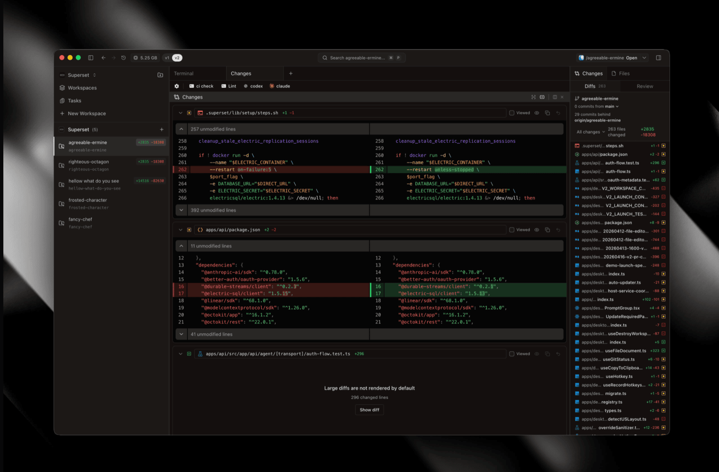Click the Search agreeable-ermine field
Image resolution: width=719 pixels, height=472 pixels.
tap(357, 58)
